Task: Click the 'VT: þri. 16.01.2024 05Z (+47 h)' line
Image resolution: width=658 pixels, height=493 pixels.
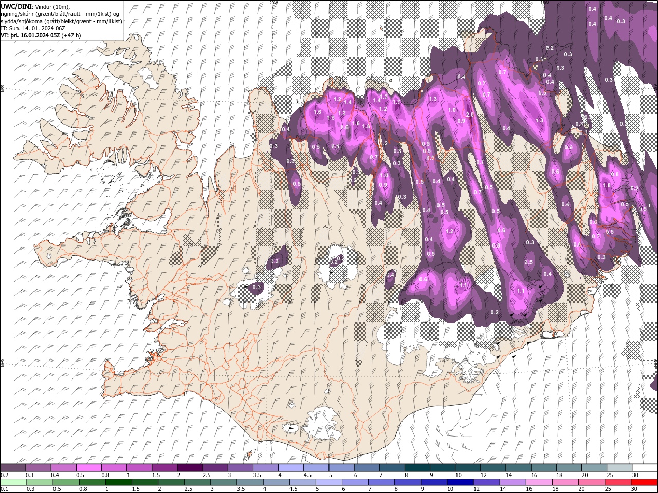Action: click(x=41, y=35)
